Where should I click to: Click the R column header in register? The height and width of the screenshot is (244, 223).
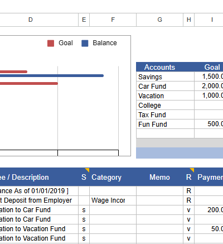pyautogui.click(x=188, y=177)
